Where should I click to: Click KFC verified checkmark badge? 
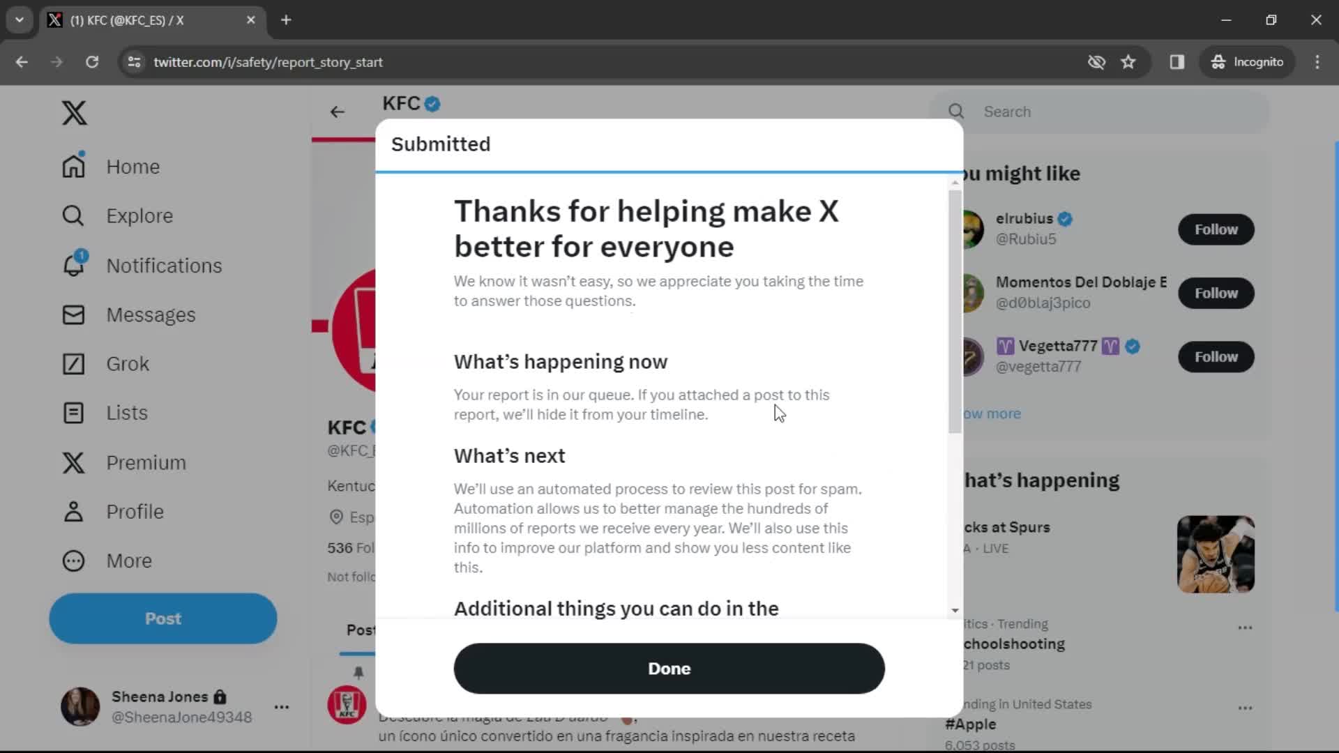pos(433,103)
